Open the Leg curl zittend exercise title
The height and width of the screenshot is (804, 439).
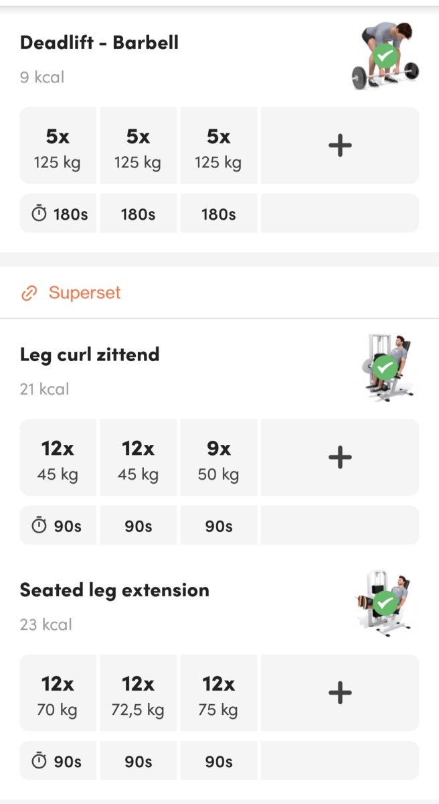tap(90, 354)
